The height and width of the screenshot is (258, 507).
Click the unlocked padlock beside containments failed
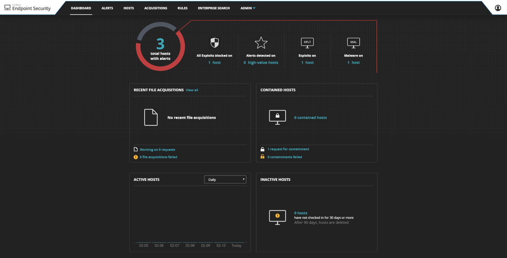(x=263, y=157)
